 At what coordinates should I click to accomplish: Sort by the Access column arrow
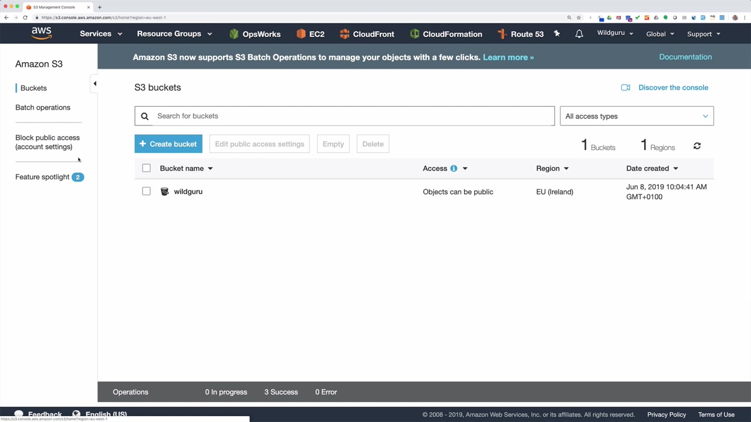465,169
